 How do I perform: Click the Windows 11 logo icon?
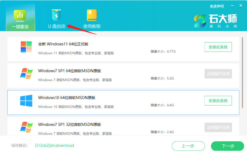(x=26, y=47)
